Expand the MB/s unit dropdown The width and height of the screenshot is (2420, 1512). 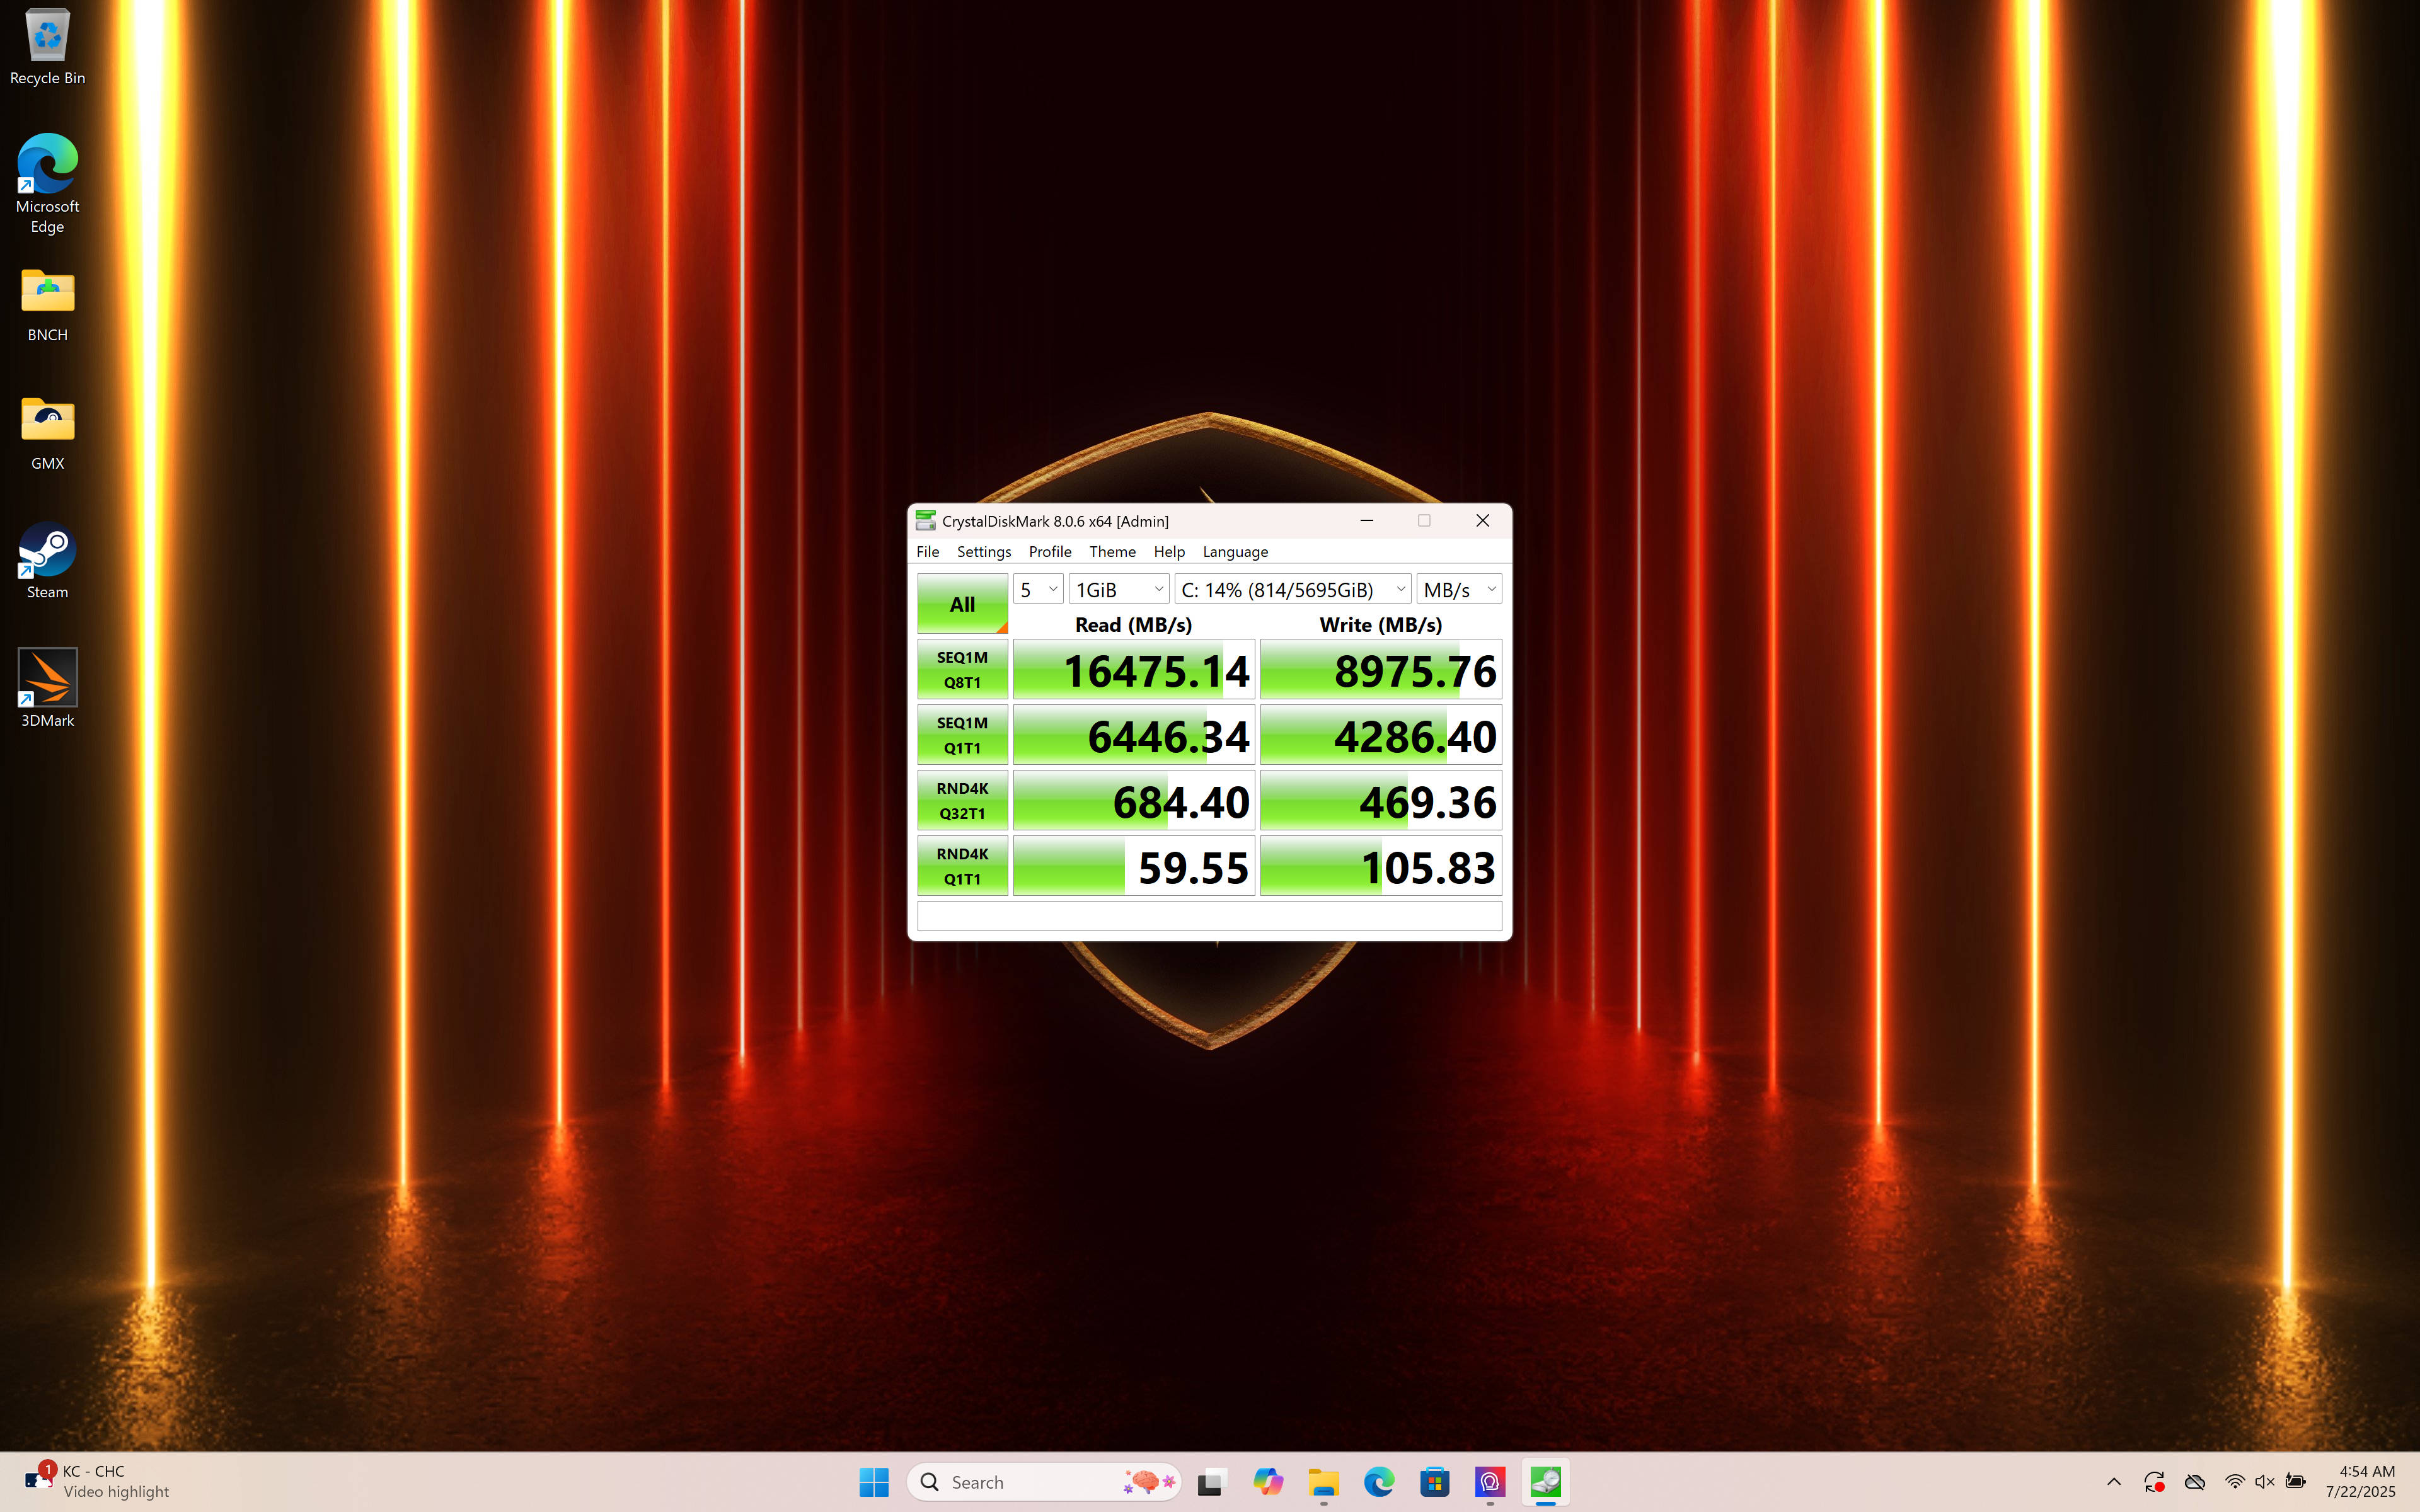(x=1459, y=590)
